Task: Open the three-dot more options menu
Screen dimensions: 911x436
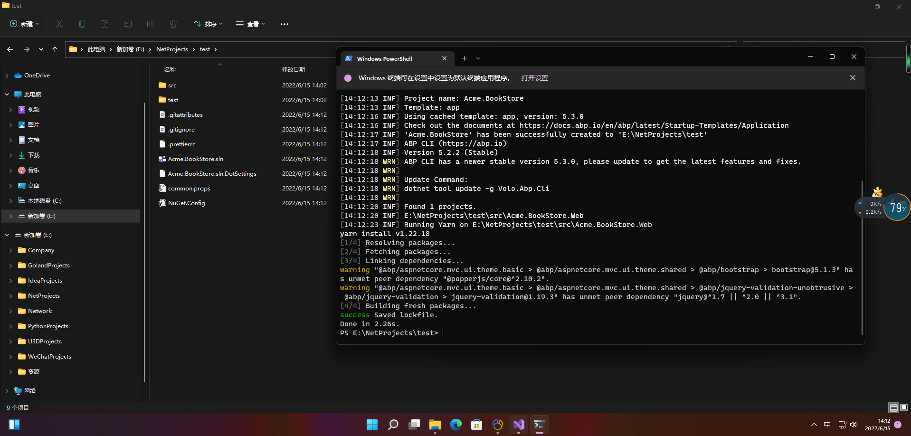Action: (285, 24)
